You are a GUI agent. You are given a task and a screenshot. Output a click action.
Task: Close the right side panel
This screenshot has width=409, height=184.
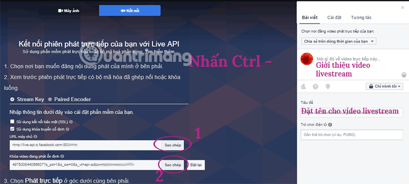(402, 8)
